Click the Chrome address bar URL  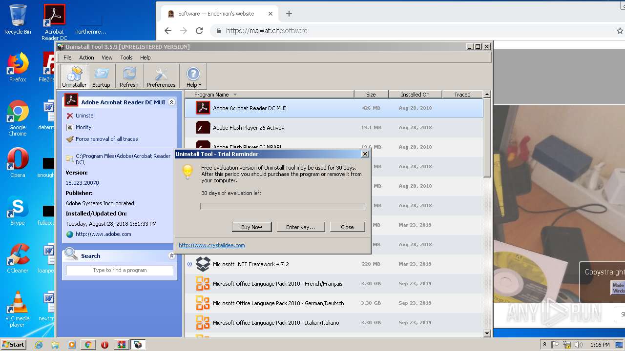267,31
